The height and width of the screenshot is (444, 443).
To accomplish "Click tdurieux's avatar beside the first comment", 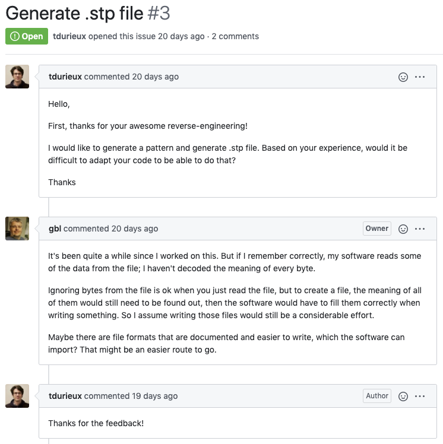I will 17,77.
